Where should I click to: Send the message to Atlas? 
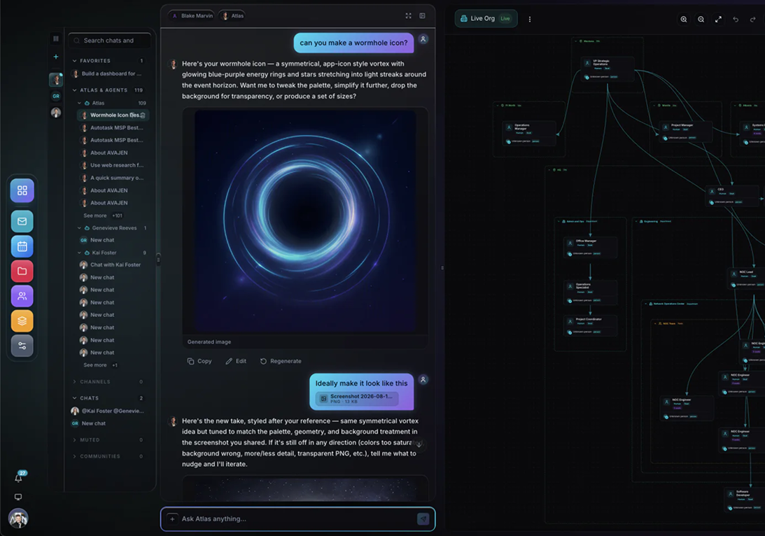tap(423, 519)
